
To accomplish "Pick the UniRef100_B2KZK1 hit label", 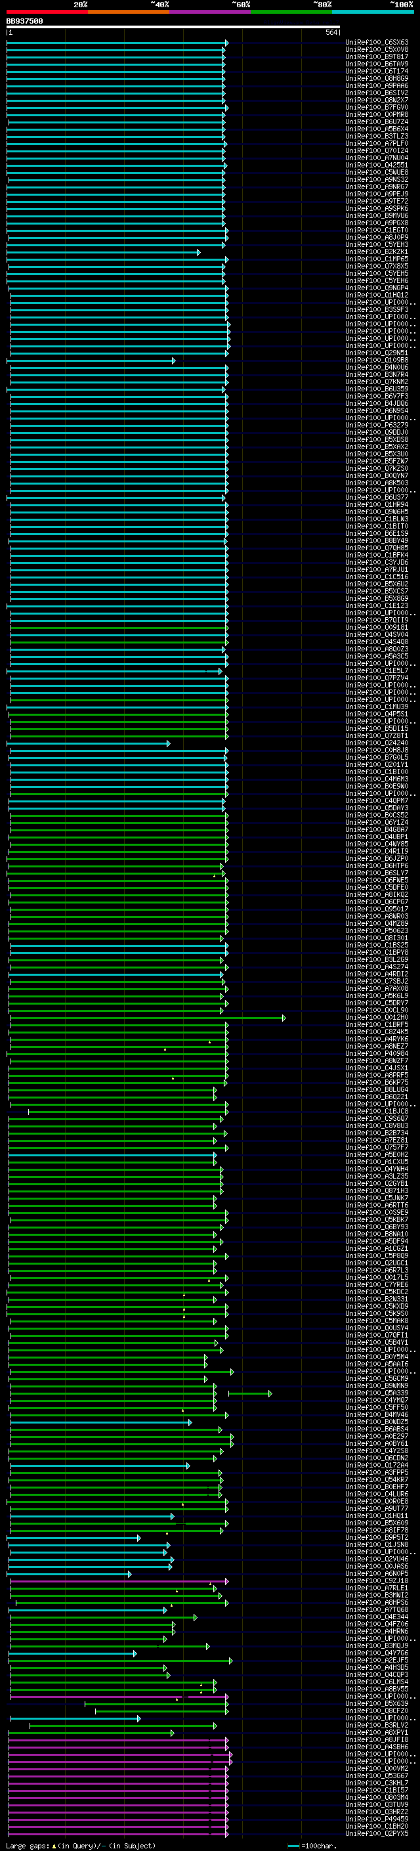I will click(x=377, y=251).
